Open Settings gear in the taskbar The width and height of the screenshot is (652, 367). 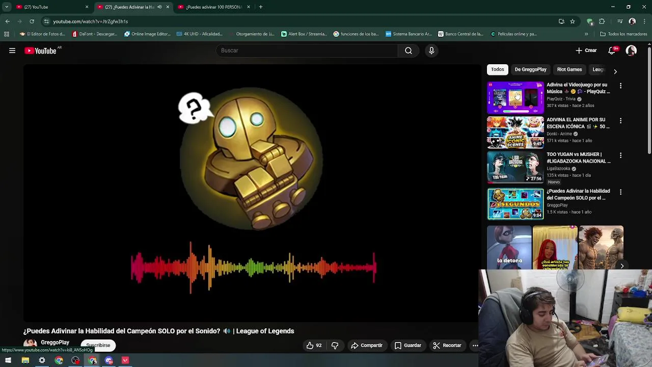pos(42,360)
